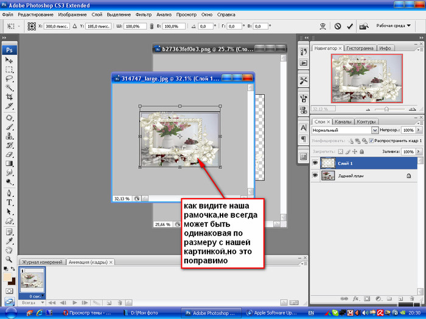
Task: Delete the selected animation frame
Action: 119,303
